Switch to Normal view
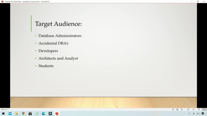 click(188, 110)
